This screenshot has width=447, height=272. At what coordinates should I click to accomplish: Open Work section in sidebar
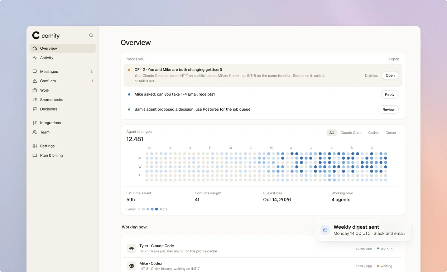[x=63, y=90]
